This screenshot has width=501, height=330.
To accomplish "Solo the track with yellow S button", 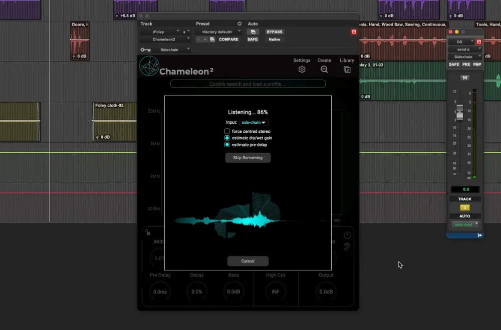I will [x=464, y=208].
